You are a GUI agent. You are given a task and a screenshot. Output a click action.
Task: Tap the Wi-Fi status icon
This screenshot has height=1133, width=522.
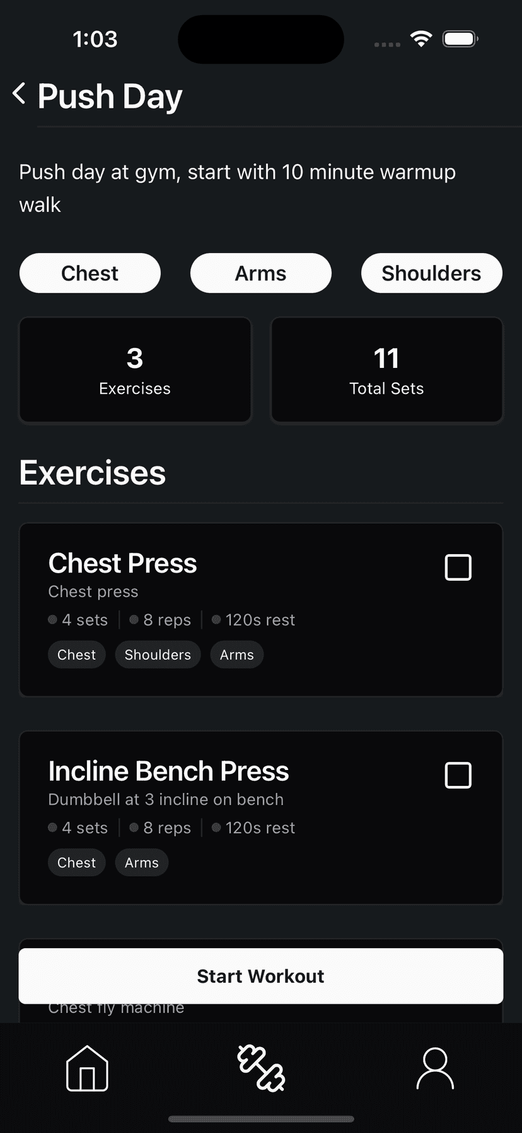[x=420, y=39]
